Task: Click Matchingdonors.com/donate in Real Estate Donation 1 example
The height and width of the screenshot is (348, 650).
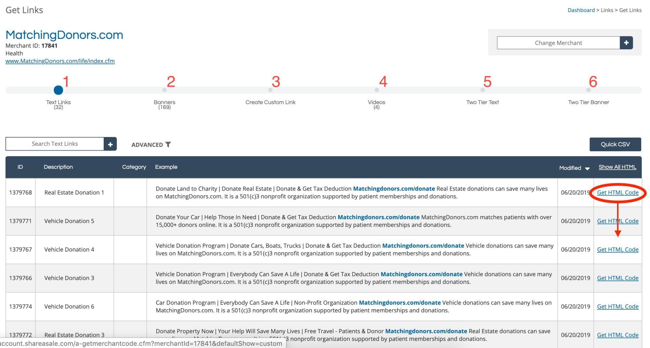Action: point(394,189)
